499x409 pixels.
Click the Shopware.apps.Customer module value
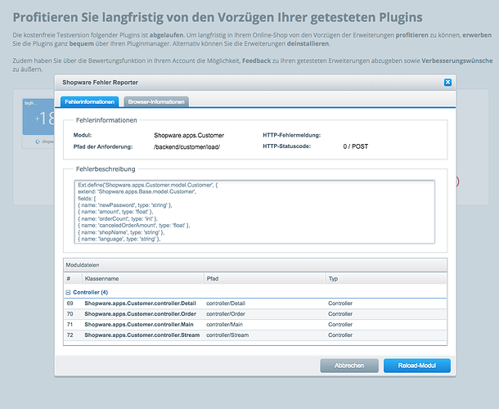[x=189, y=135]
